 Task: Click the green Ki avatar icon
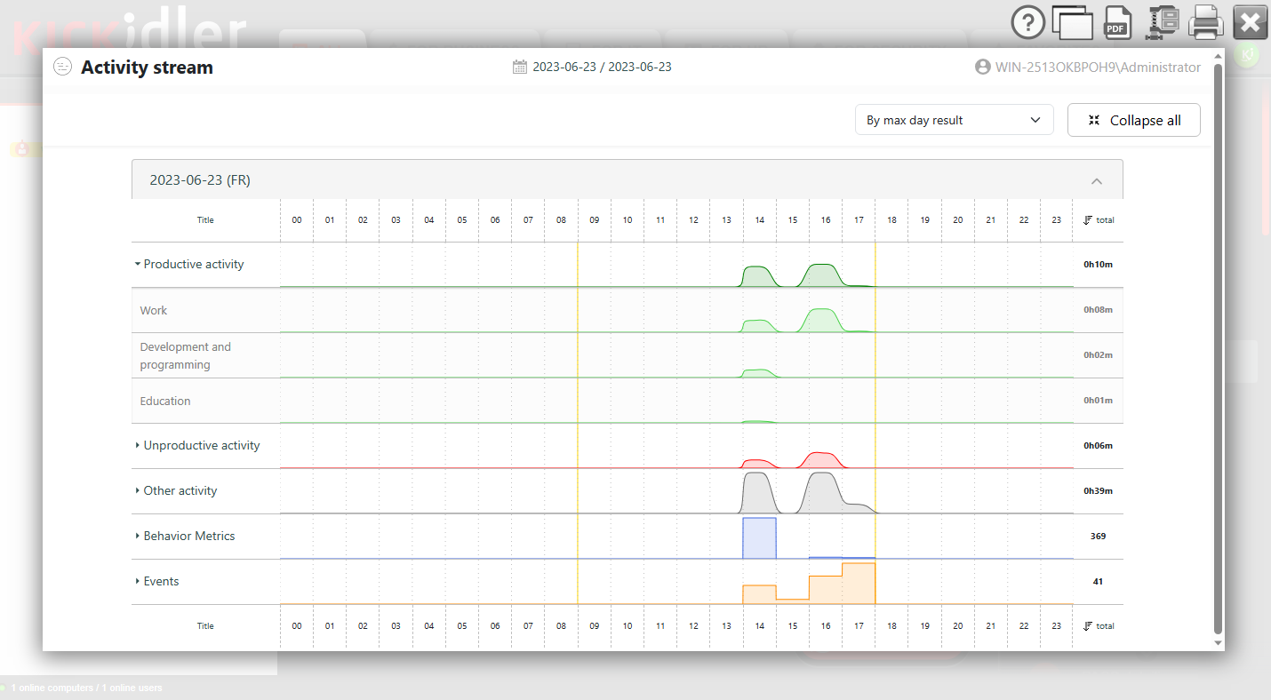[x=1247, y=54]
